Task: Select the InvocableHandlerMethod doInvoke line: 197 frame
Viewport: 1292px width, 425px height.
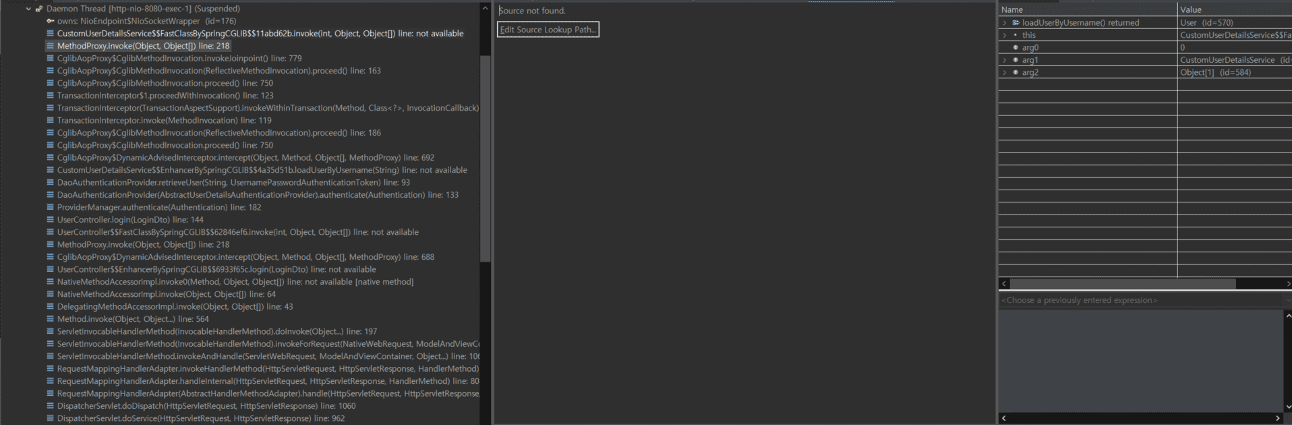Action: click(217, 332)
